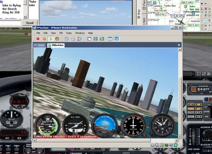This screenshot has height=154, width=212.
Task: Open the Team menu
Action: (69, 33)
